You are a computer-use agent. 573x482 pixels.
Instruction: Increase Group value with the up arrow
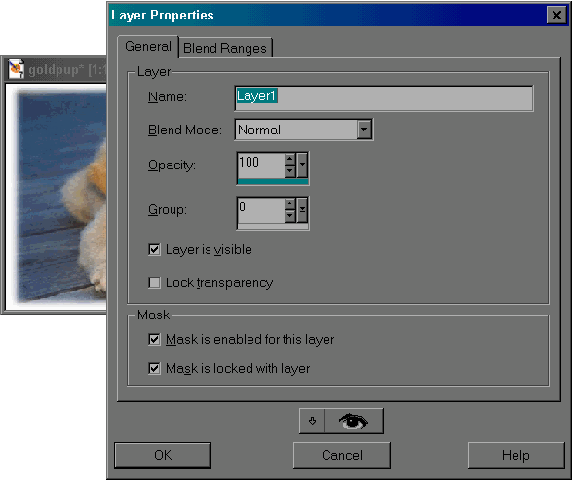(290, 204)
